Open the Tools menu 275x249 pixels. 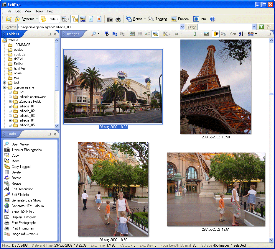[x=39, y=11]
